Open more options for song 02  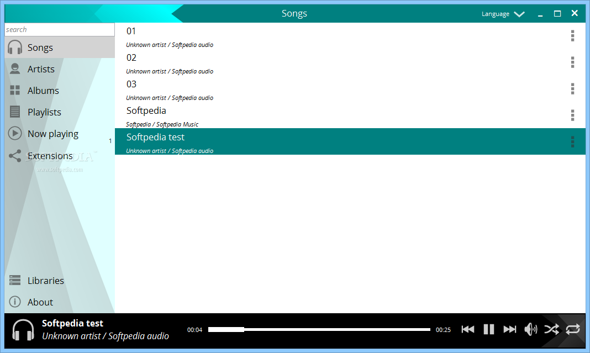point(572,62)
